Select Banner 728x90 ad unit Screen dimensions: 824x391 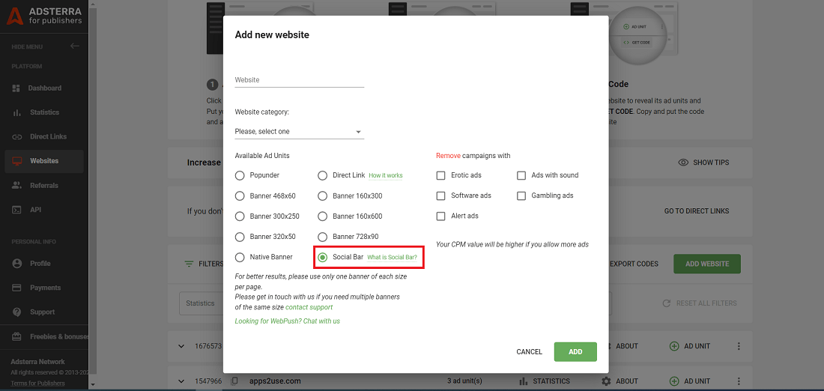click(x=323, y=237)
